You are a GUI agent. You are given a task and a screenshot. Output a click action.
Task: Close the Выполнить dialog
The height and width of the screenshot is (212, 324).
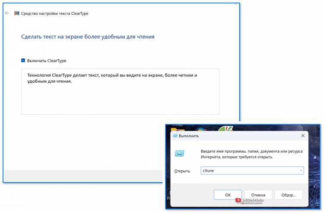click(x=303, y=135)
